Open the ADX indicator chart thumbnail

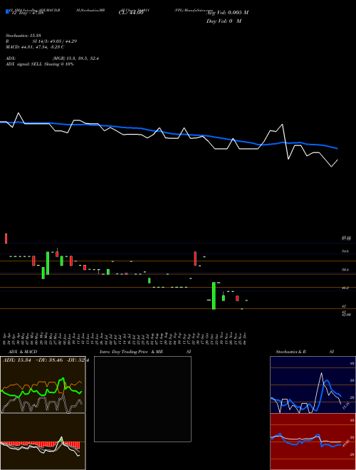click(x=43, y=385)
